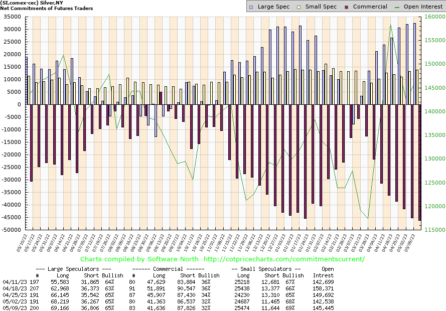Click the Small Spec yellow legend swatch

299,7
